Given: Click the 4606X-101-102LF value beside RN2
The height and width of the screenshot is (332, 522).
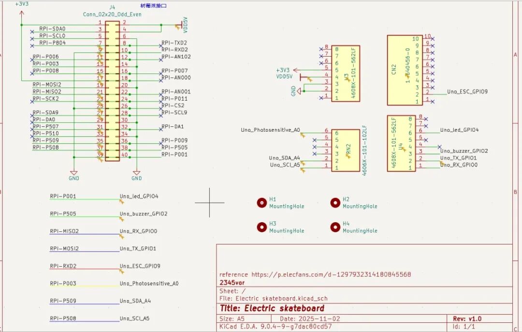Looking at the screenshot, I should tap(364, 151).
